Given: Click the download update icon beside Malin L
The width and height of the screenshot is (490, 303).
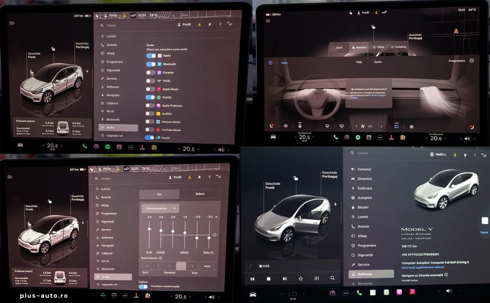Looking at the screenshot, I should (455, 155).
